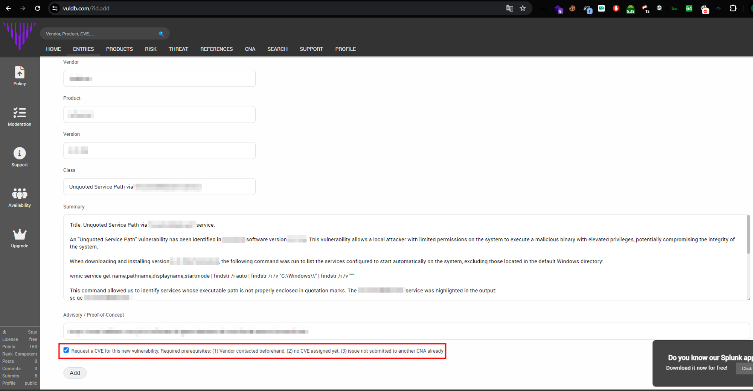Click the Support info icon

tap(20, 153)
